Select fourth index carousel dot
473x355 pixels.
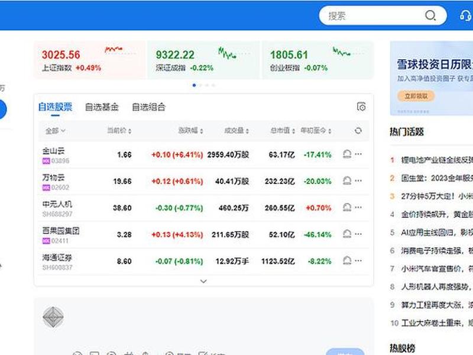click(x=213, y=85)
